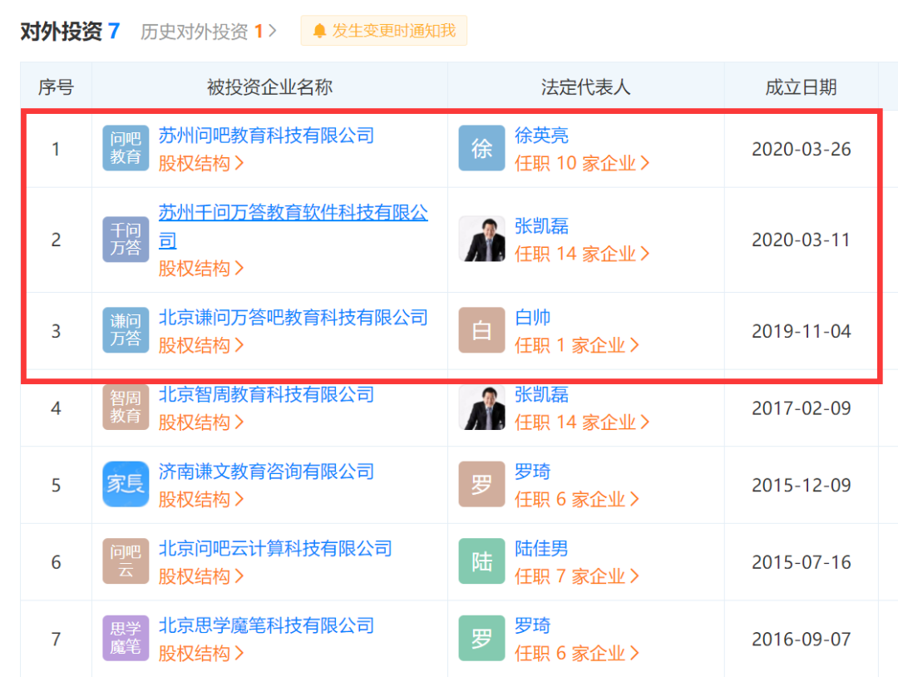
Task: Expand 任职 7 家企业 for 陆佳男
Action: [576, 576]
